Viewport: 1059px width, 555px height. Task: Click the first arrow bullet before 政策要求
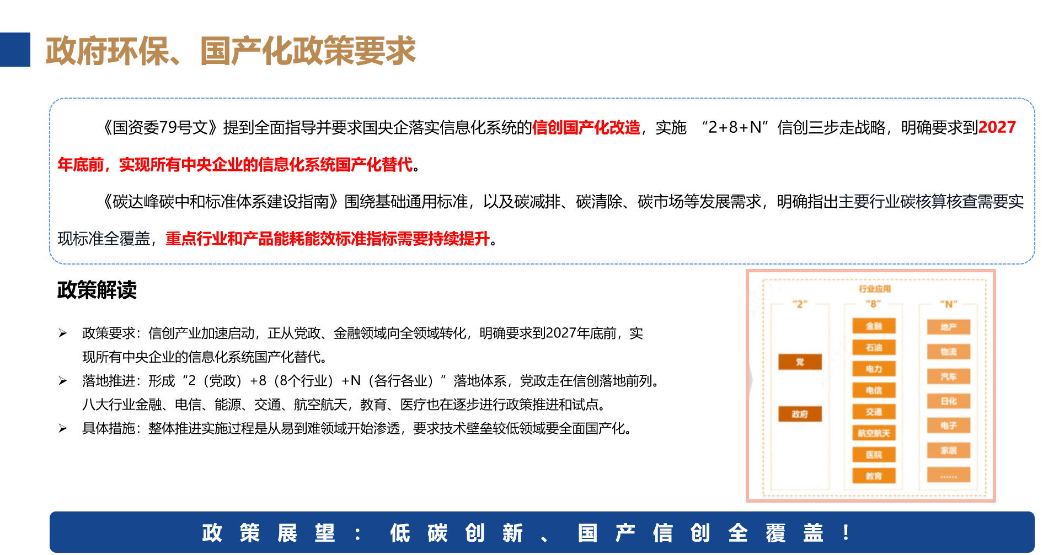pyautogui.click(x=63, y=333)
